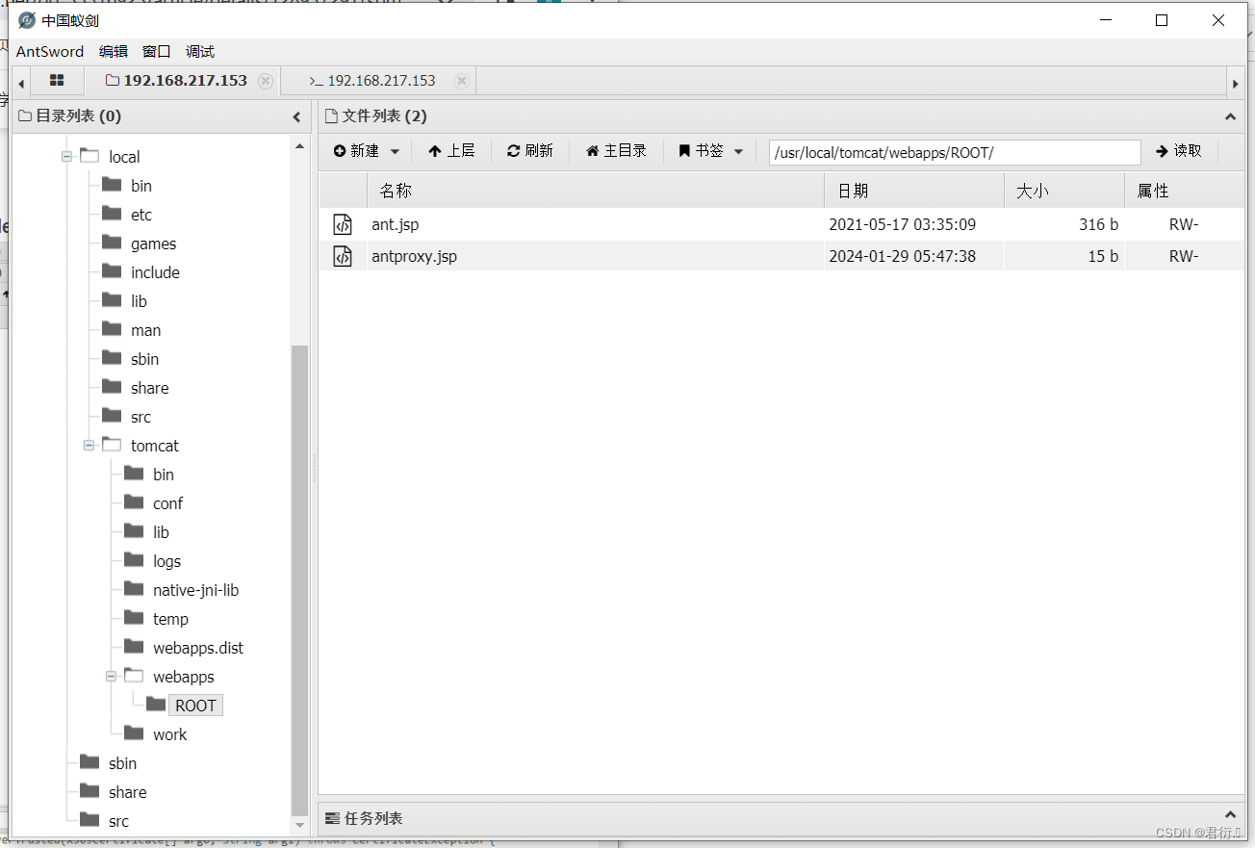Image resolution: width=1255 pixels, height=848 pixels.
Task: Select the native-jni-lib folder icon
Action: (x=135, y=589)
